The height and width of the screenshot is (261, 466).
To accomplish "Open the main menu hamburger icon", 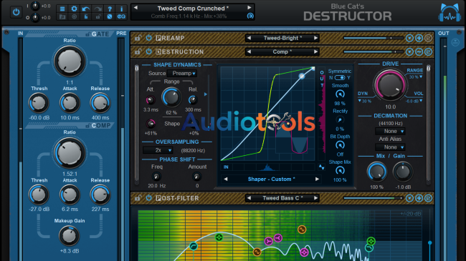I will click(62, 9).
